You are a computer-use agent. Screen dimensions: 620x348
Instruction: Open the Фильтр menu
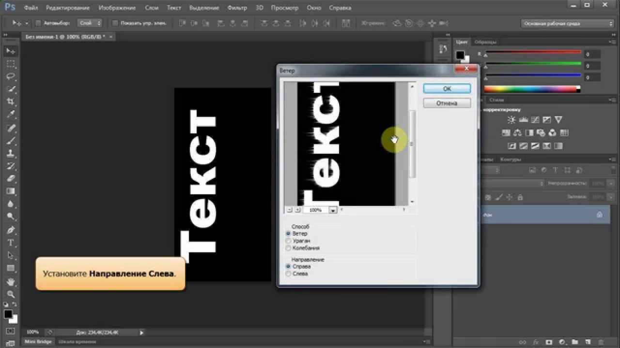click(237, 8)
